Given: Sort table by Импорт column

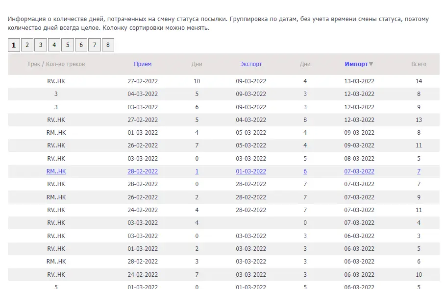Looking at the screenshot, I should click(356, 64).
